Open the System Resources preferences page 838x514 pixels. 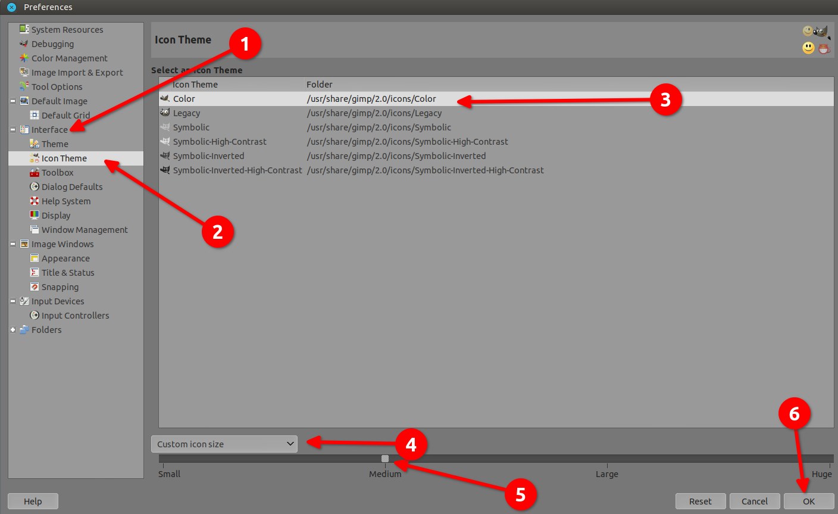[x=67, y=29]
